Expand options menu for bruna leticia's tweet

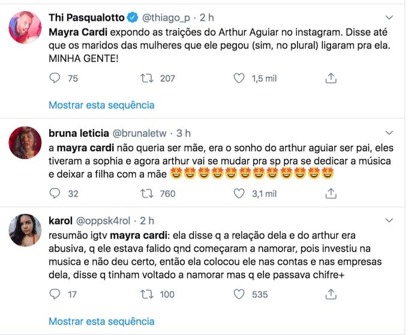coord(389,132)
